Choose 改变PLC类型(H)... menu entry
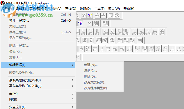Image resolution: width=184 pixels, height=109 pixels. [38, 73]
